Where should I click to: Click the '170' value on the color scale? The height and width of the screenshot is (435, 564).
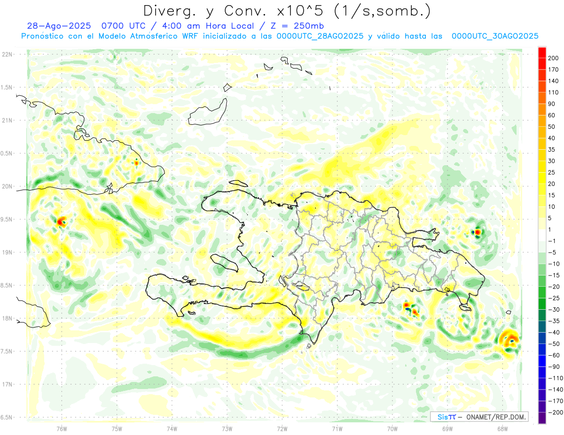(x=554, y=69)
